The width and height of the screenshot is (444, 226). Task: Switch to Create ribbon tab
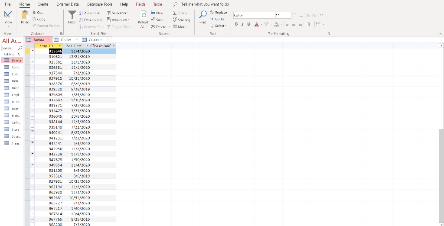43,4
